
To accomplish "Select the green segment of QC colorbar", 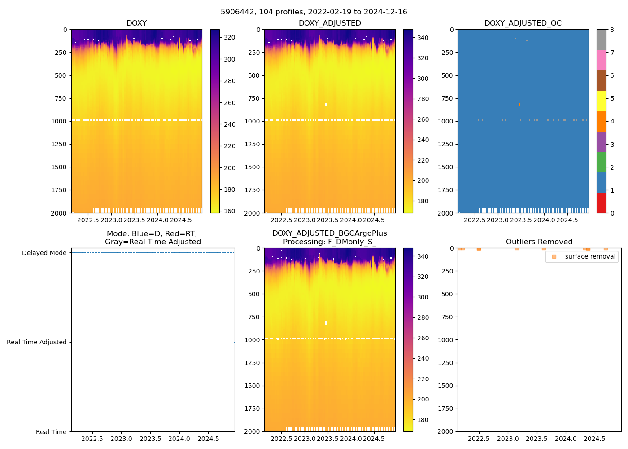I will click(602, 162).
